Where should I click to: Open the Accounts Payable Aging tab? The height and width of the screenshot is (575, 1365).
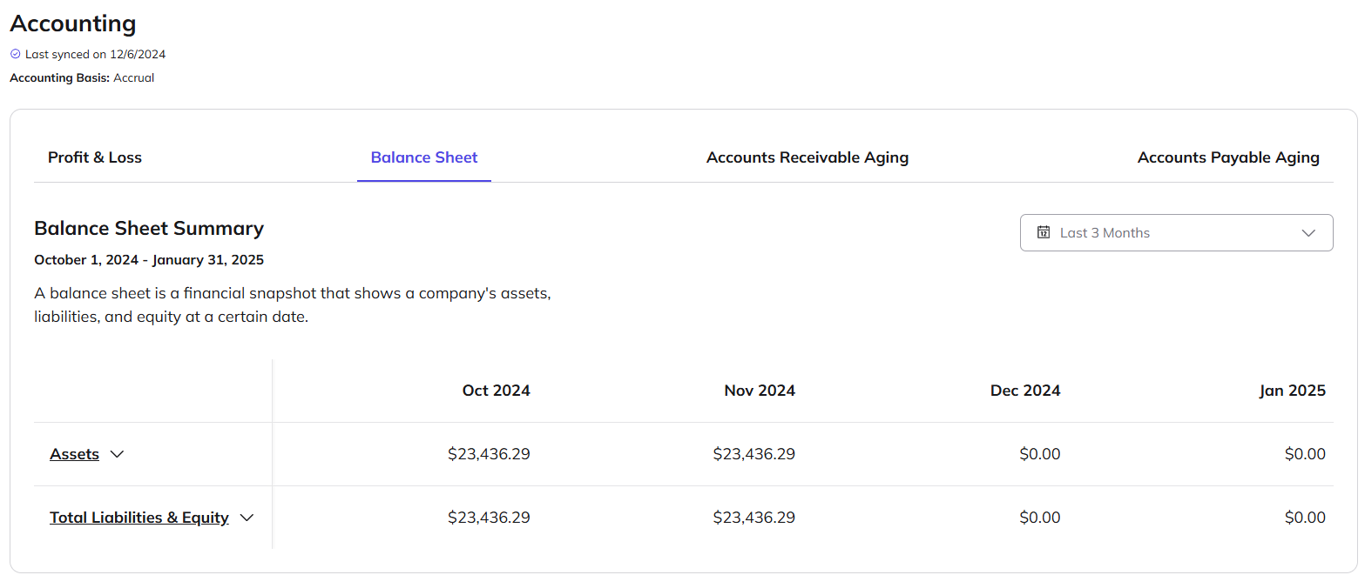tap(1228, 157)
